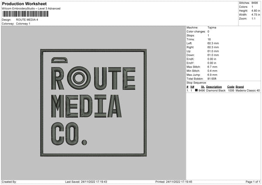Screen dimensions: 262x185
Task: Click the Total Bobbin value 81.65ft
Action: (212, 79)
